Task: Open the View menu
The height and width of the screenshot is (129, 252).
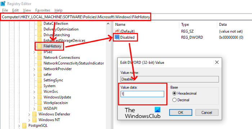Action: (27, 10)
